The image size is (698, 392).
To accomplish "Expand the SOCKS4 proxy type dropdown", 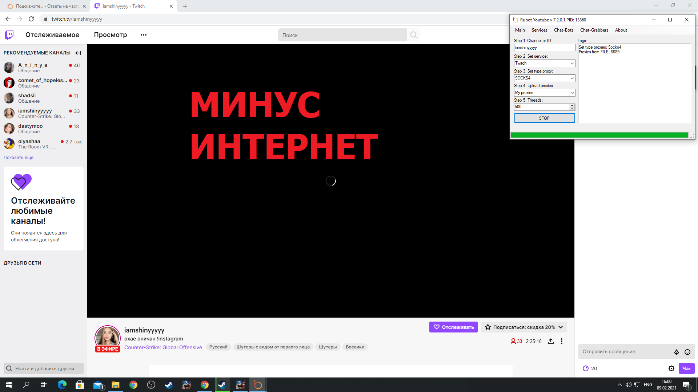I will (572, 78).
